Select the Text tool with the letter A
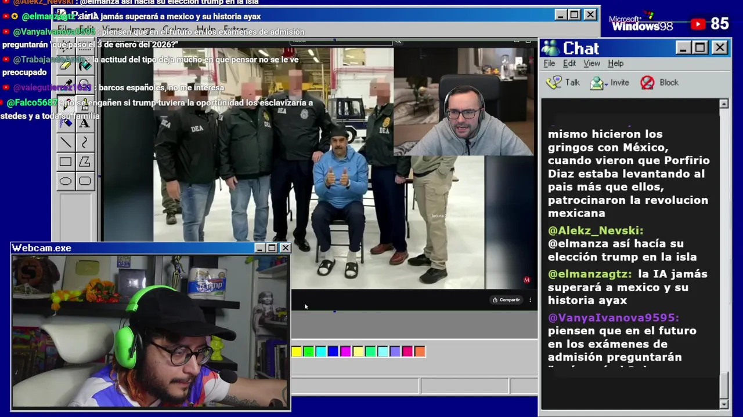743x417 pixels. 85,123
